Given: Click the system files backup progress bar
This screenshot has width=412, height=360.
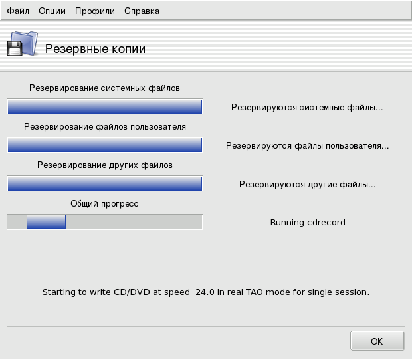Looking at the screenshot, I should pos(104,107).
